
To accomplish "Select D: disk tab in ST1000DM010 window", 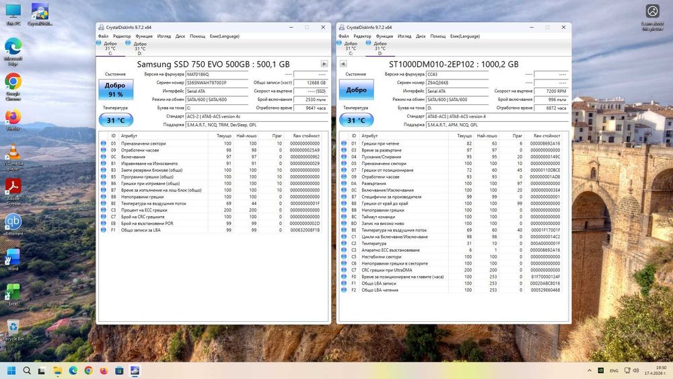I will coord(380,48).
